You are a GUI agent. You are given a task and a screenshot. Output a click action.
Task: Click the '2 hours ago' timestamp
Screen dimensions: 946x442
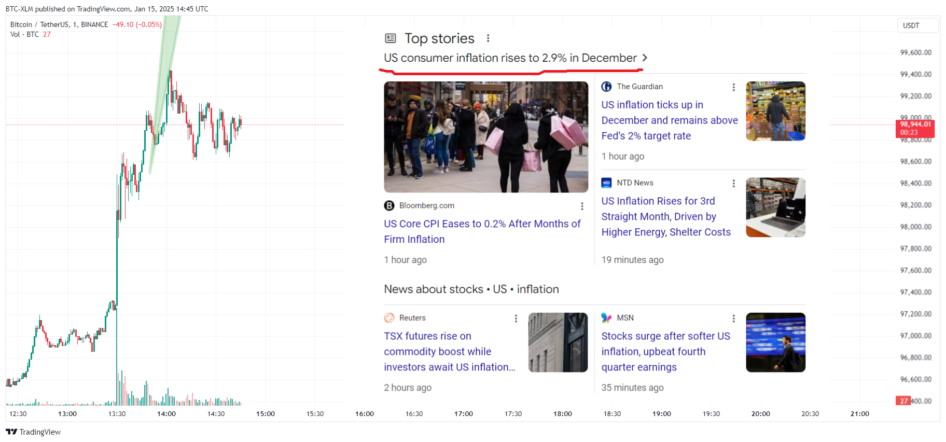coord(408,388)
